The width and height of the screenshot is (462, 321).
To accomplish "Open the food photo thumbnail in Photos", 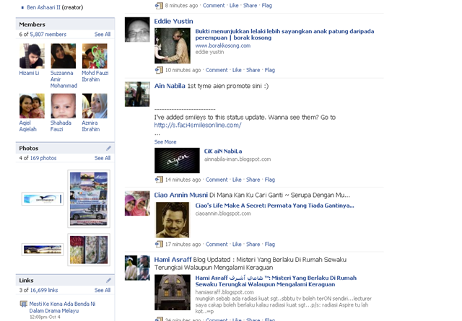I will coord(89,250).
